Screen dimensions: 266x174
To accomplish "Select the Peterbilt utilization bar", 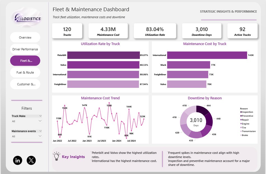I will 103,55.
